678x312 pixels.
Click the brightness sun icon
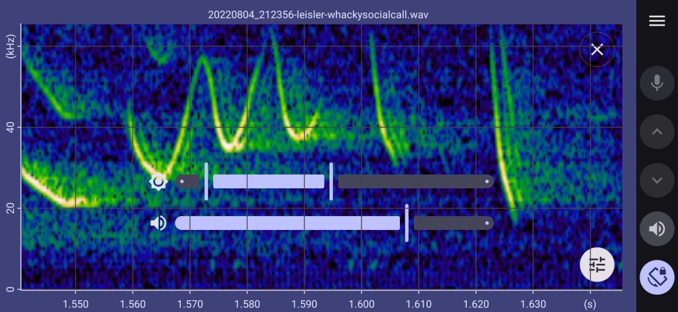coord(158,182)
